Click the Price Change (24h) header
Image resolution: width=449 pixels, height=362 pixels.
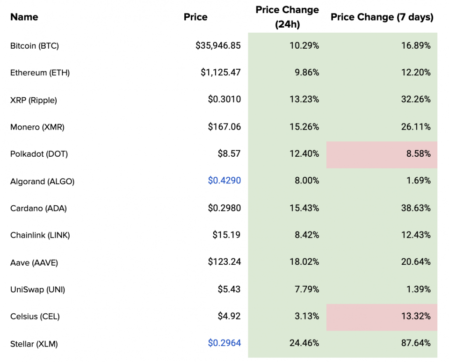(287, 17)
